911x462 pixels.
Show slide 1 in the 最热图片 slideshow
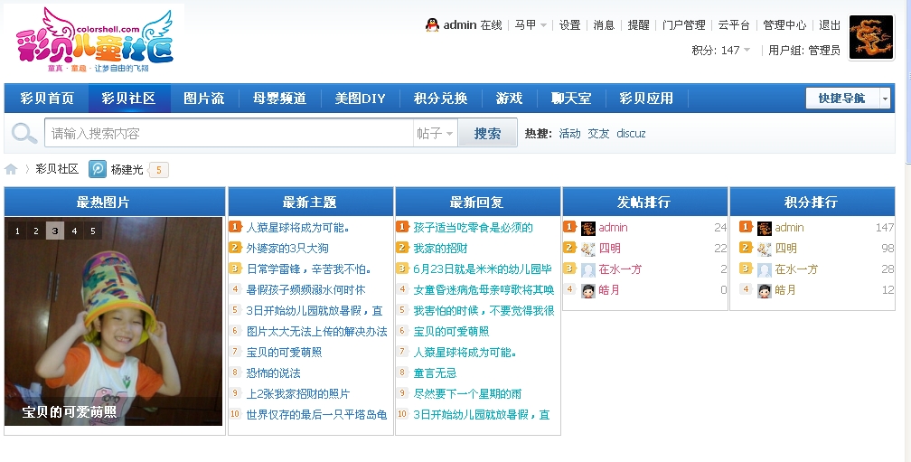[x=17, y=231]
